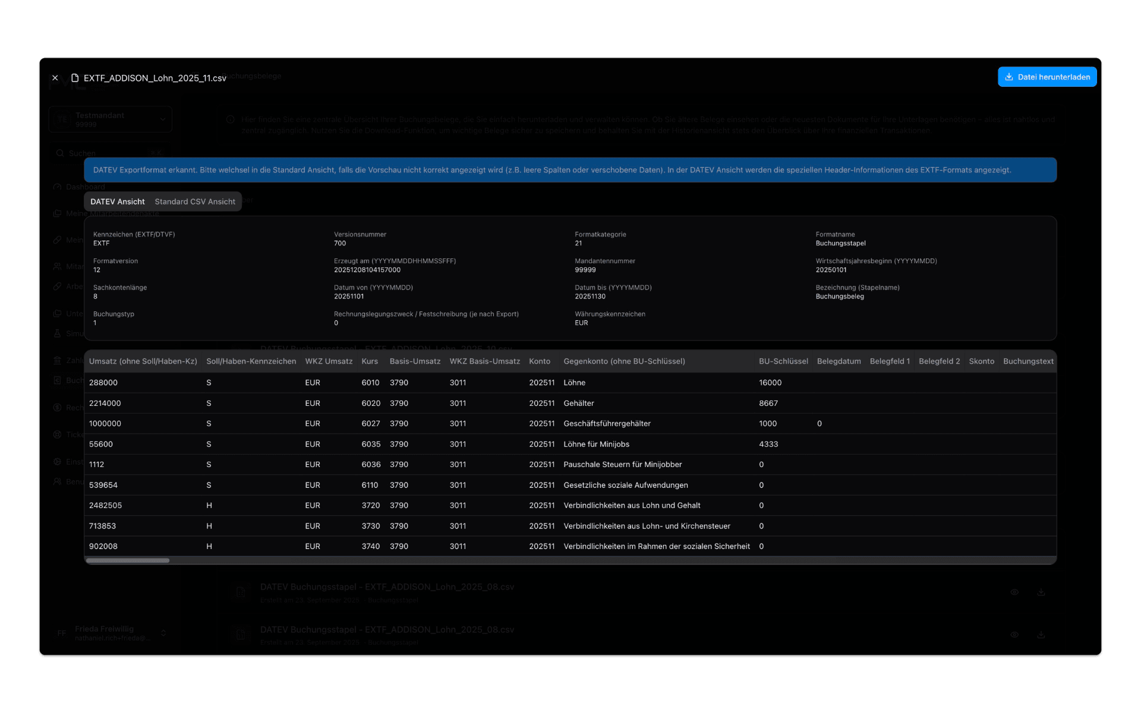Image resolution: width=1141 pixels, height=713 pixels.
Task: Click the blue DATEV Exportformat info banner
Action: (570, 170)
